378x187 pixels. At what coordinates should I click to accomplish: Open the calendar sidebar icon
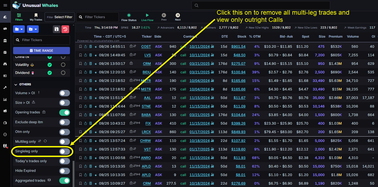point(5,52)
